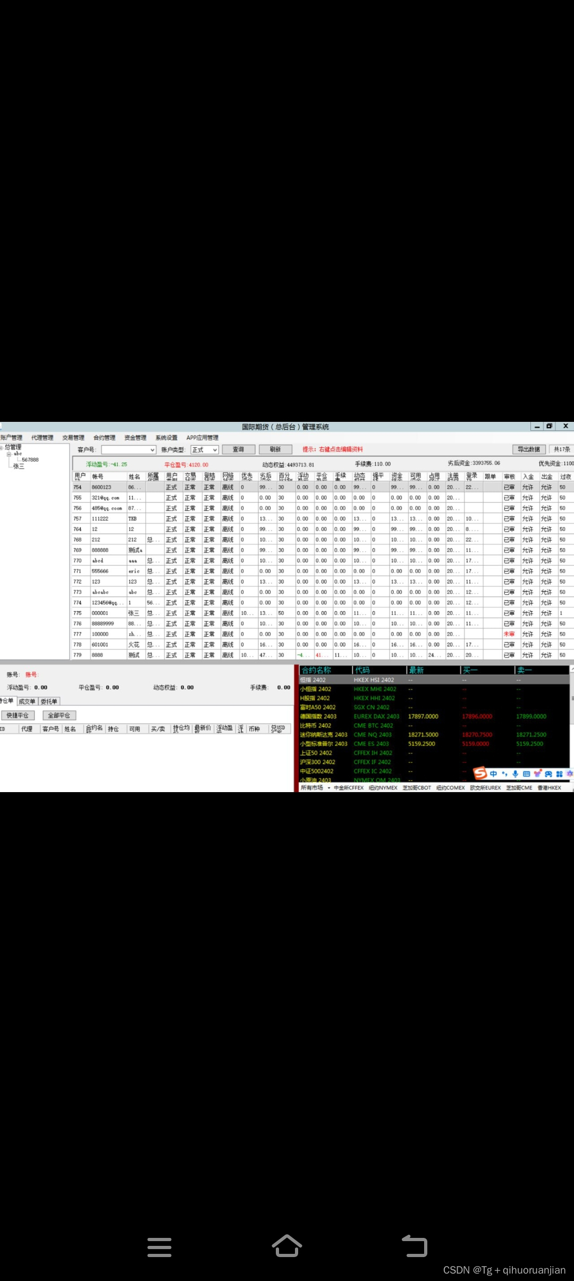Select account row 555666
Viewport: 574px width, 1281px height.
pyautogui.click(x=323, y=571)
